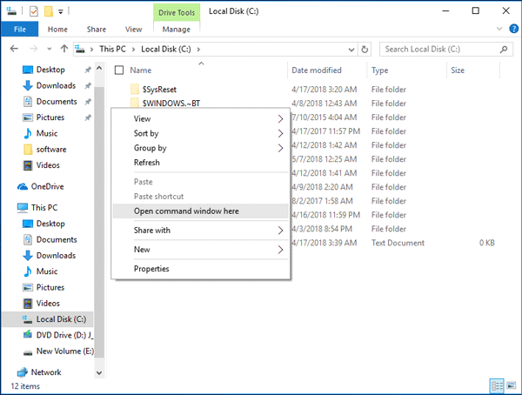Toggle the select all checkbox

[x=119, y=70]
